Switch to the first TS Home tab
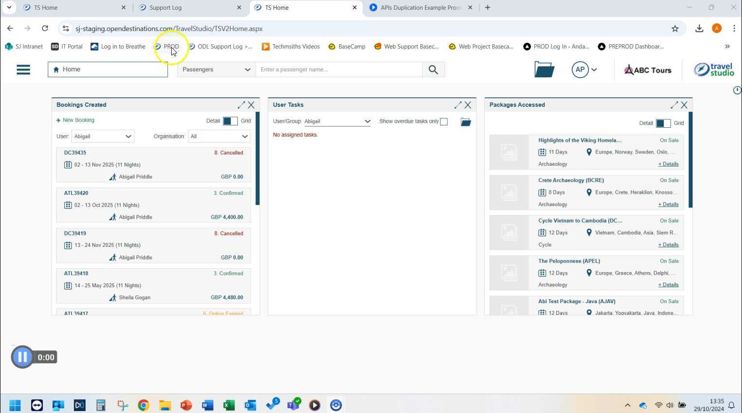The width and height of the screenshot is (742, 413). pyautogui.click(x=74, y=7)
